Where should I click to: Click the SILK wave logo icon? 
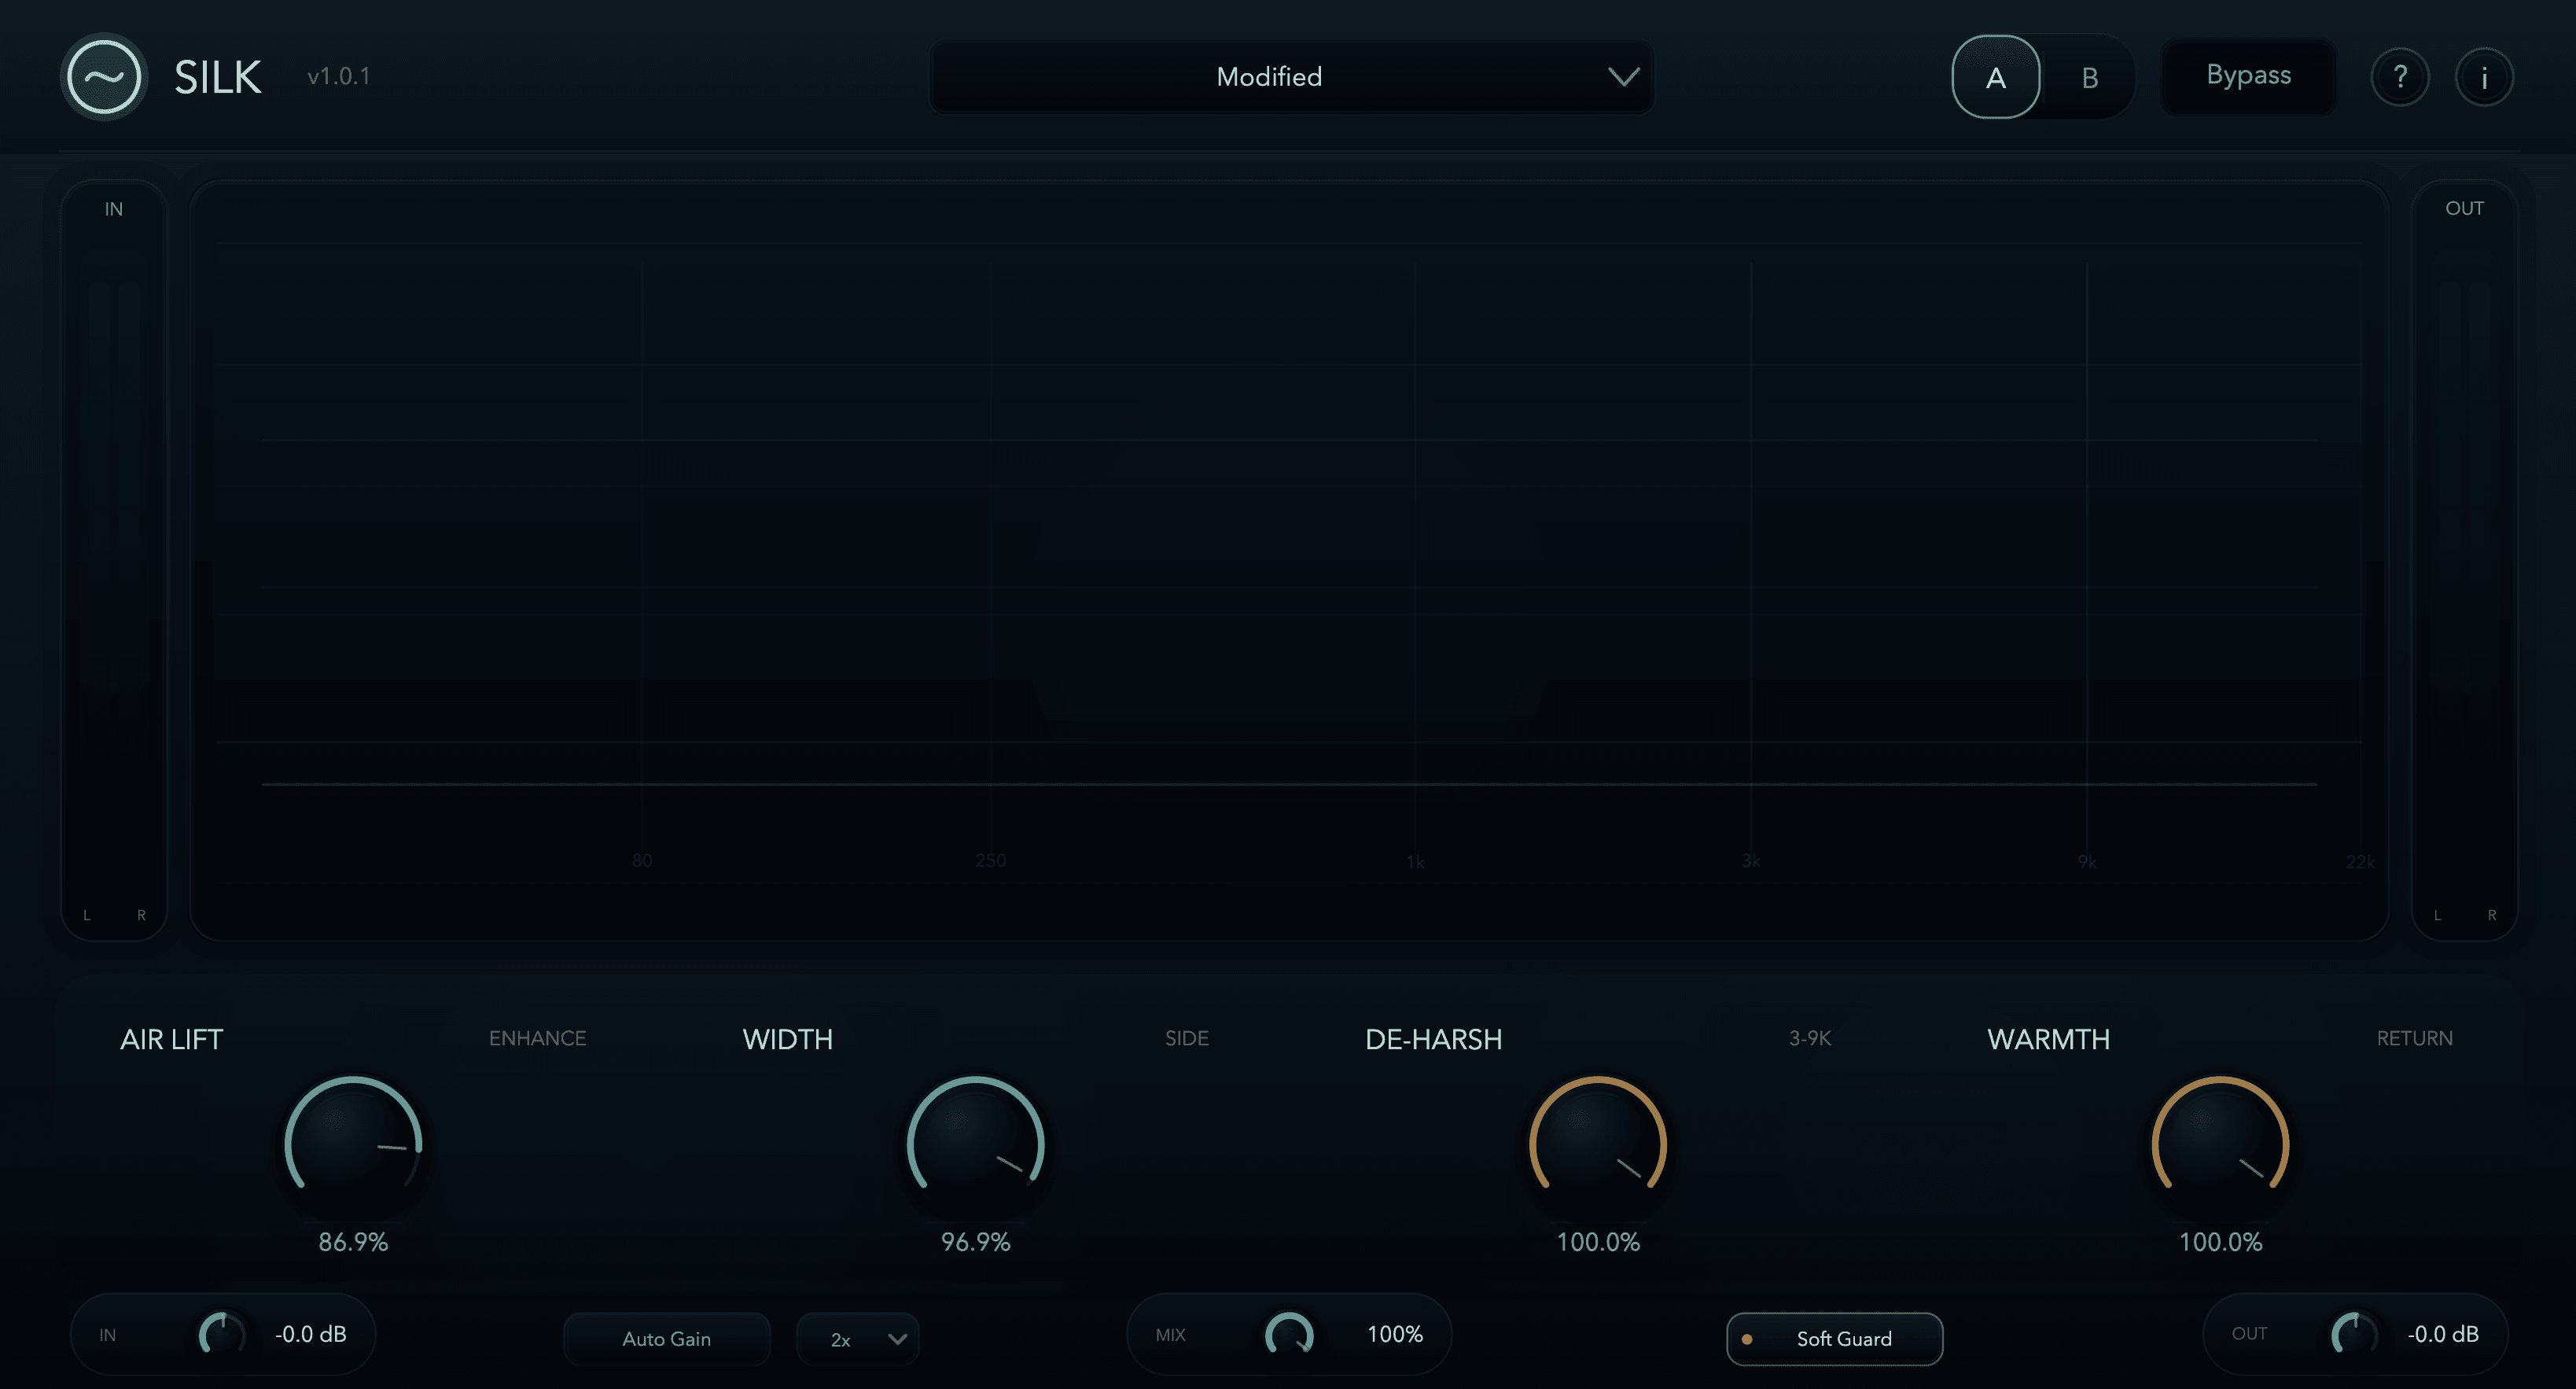(x=104, y=77)
